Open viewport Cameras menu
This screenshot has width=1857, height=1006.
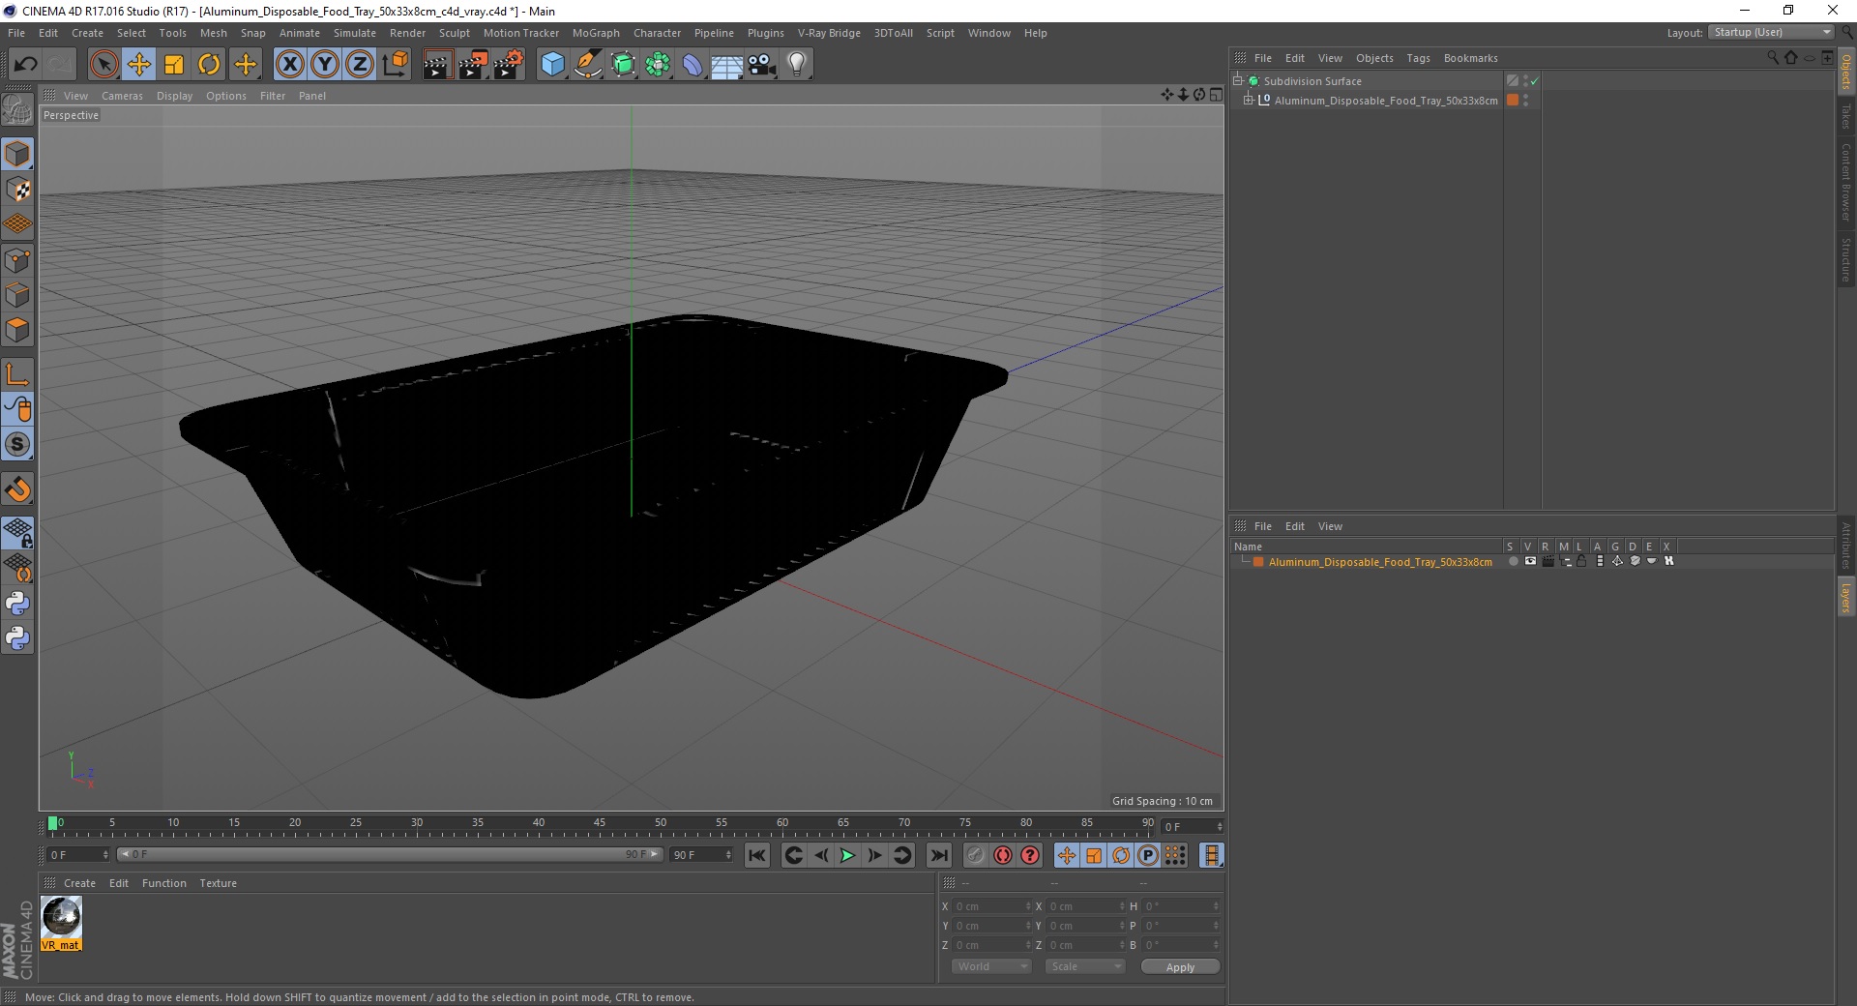[x=122, y=96]
